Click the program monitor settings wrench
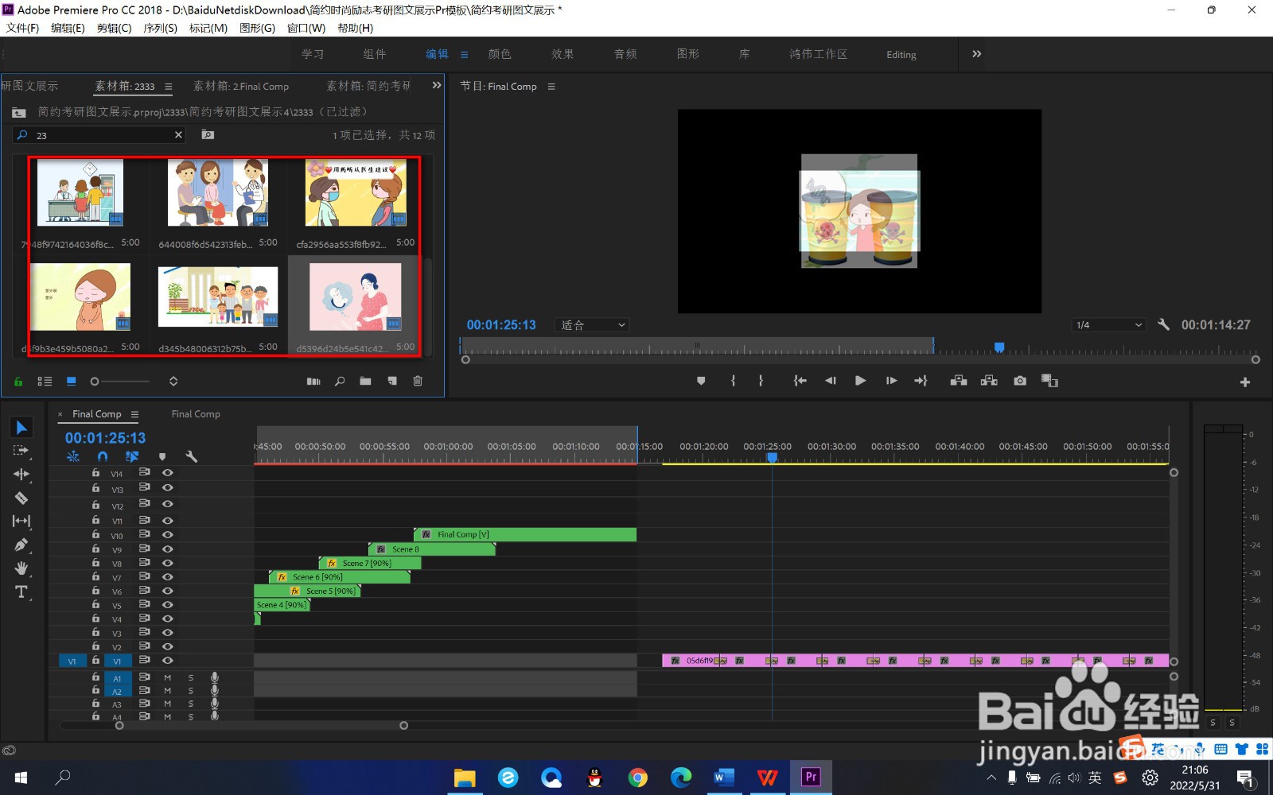The image size is (1273, 795). pyautogui.click(x=1163, y=324)
